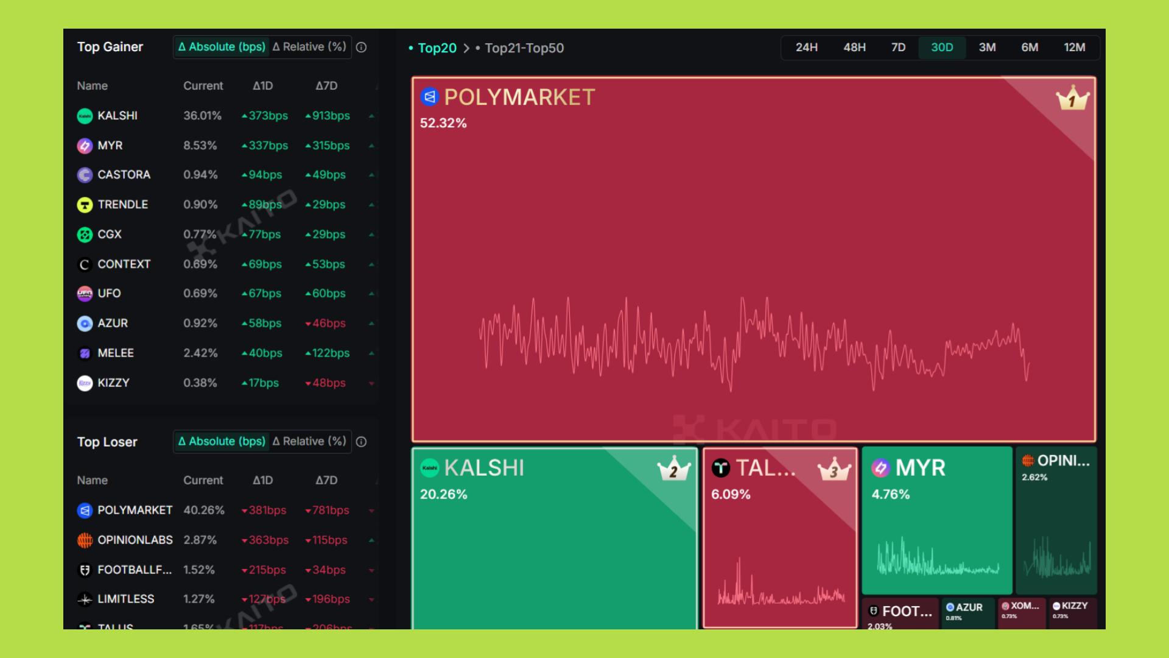Switch Top Gainer to Relative (%) mode
Screen dimensions: 1169x658
[x=309, y=47]
